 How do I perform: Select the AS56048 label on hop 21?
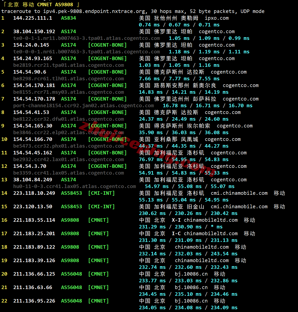tap(72, 287)
